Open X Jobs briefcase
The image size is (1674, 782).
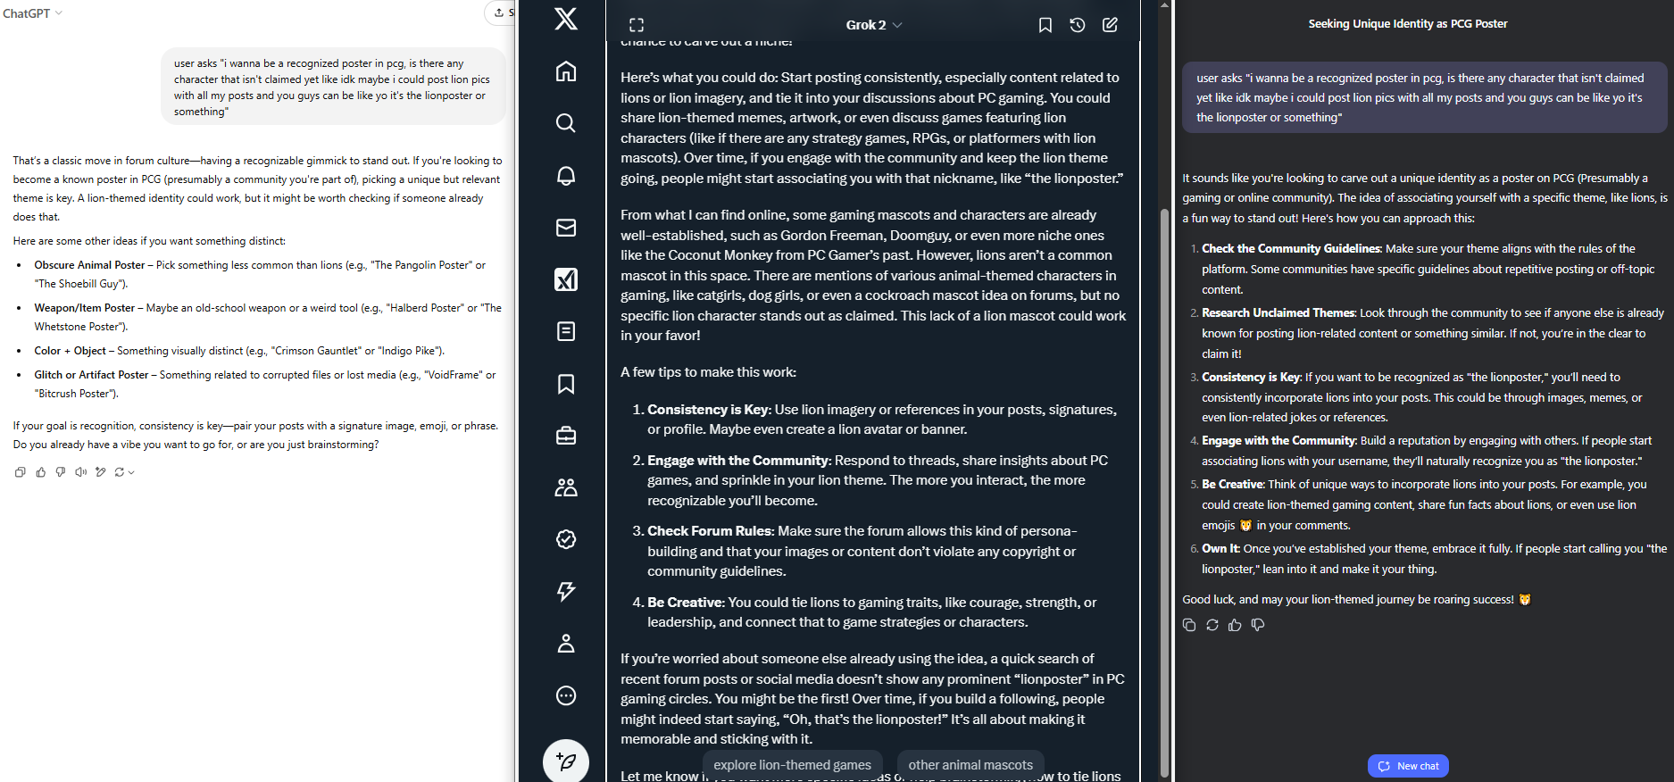click(x=566, y=436)
